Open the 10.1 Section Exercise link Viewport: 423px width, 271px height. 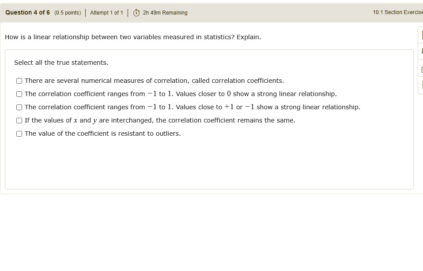click(x=399, y=12)
